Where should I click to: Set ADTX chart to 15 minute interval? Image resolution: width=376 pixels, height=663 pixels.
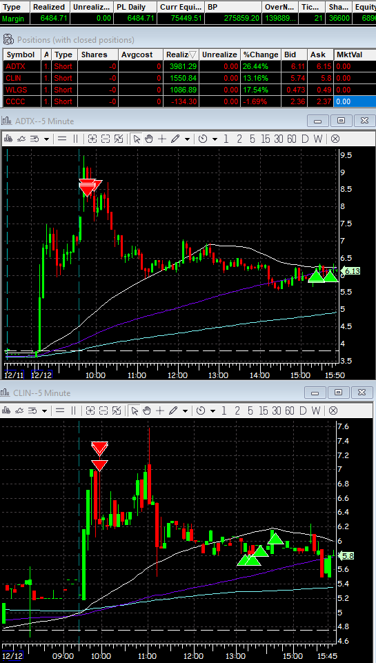point(266,139)
